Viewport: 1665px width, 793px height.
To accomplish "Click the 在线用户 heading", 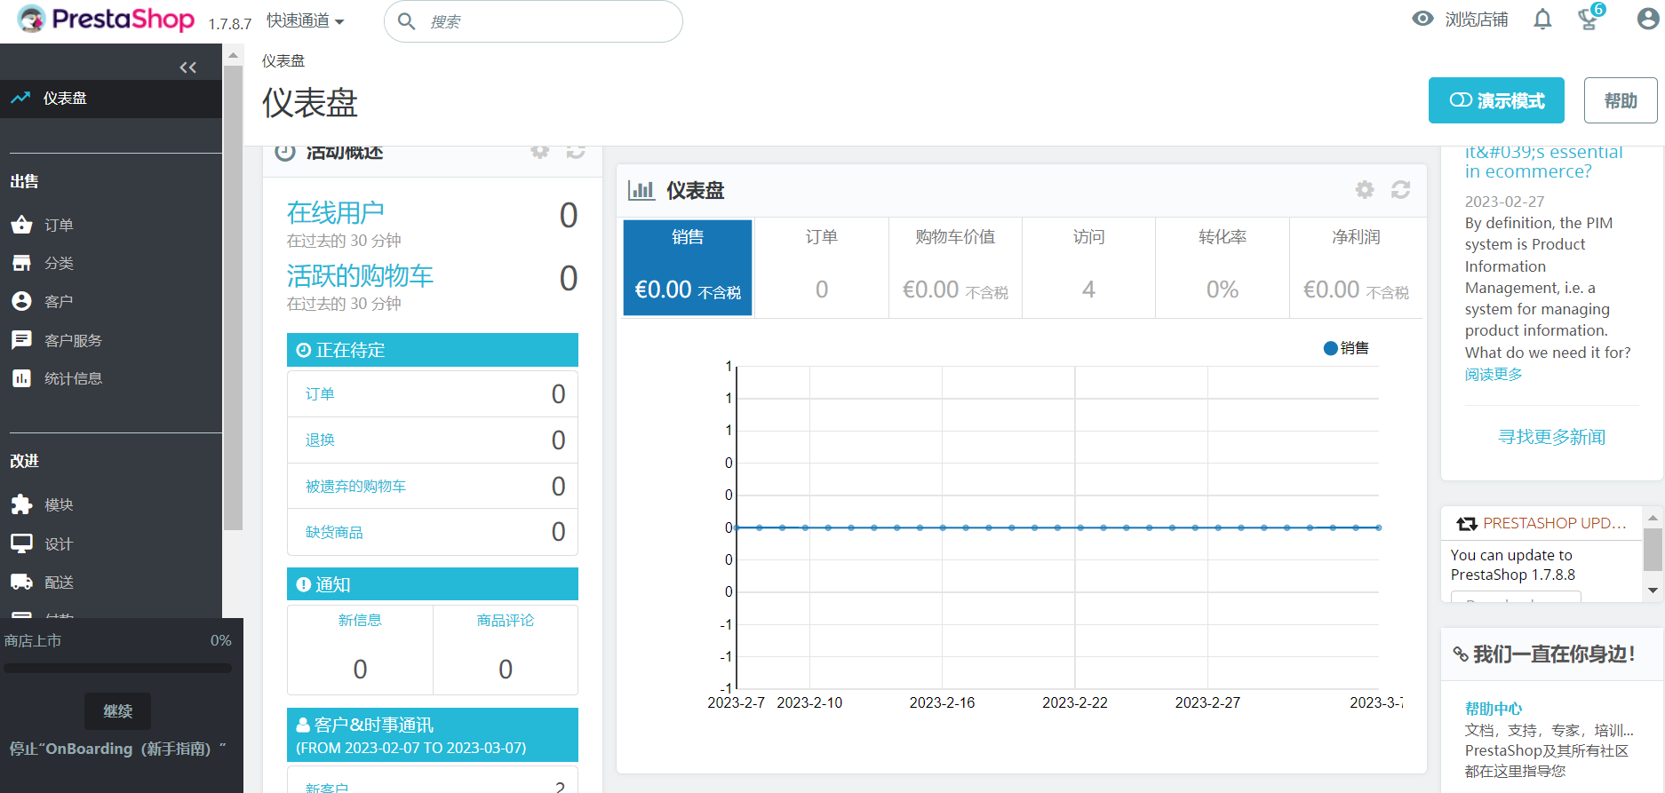I will [336, 212].
